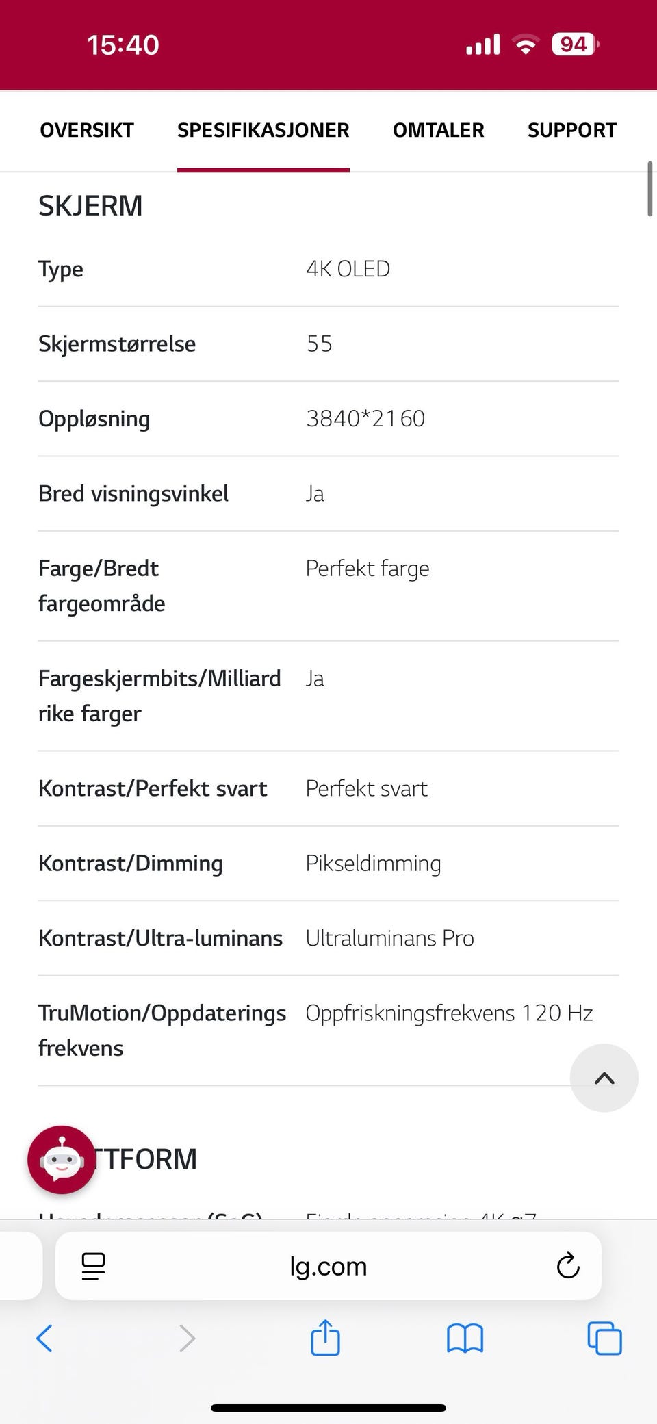Tap the Oppfriskningsfrekvens 120 Hz value
The height and width of the screenshot is (1424, 657).
tap(449, 1013)
